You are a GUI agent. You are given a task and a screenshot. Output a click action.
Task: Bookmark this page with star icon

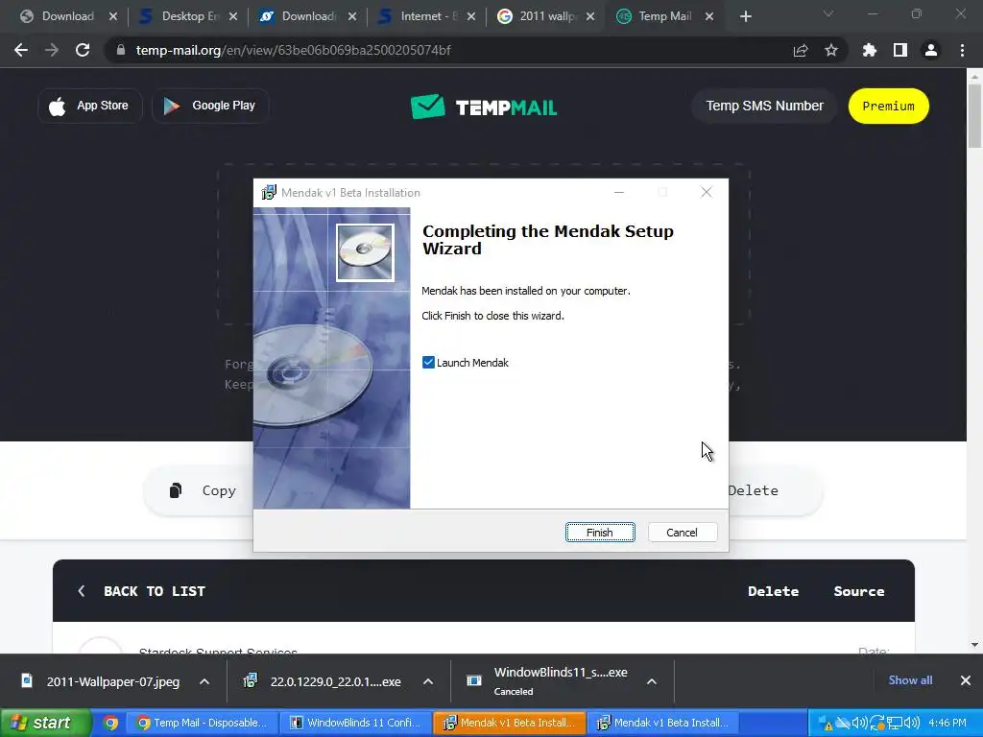coord(831,50)
